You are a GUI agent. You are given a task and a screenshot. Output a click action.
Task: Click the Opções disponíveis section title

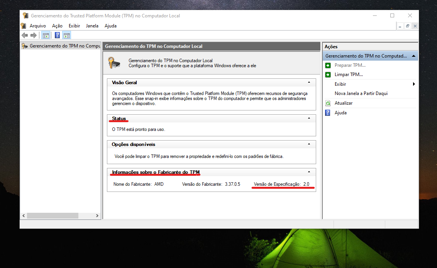pyautogui.click(x=134, y=144)
